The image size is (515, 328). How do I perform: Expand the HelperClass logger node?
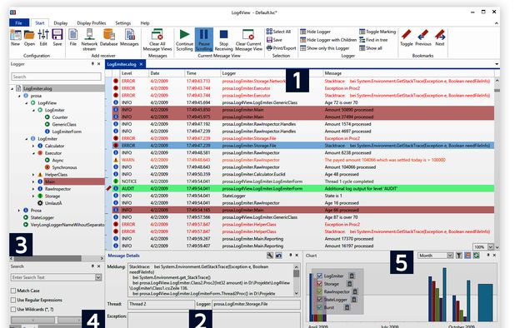(x=33, y=175)
